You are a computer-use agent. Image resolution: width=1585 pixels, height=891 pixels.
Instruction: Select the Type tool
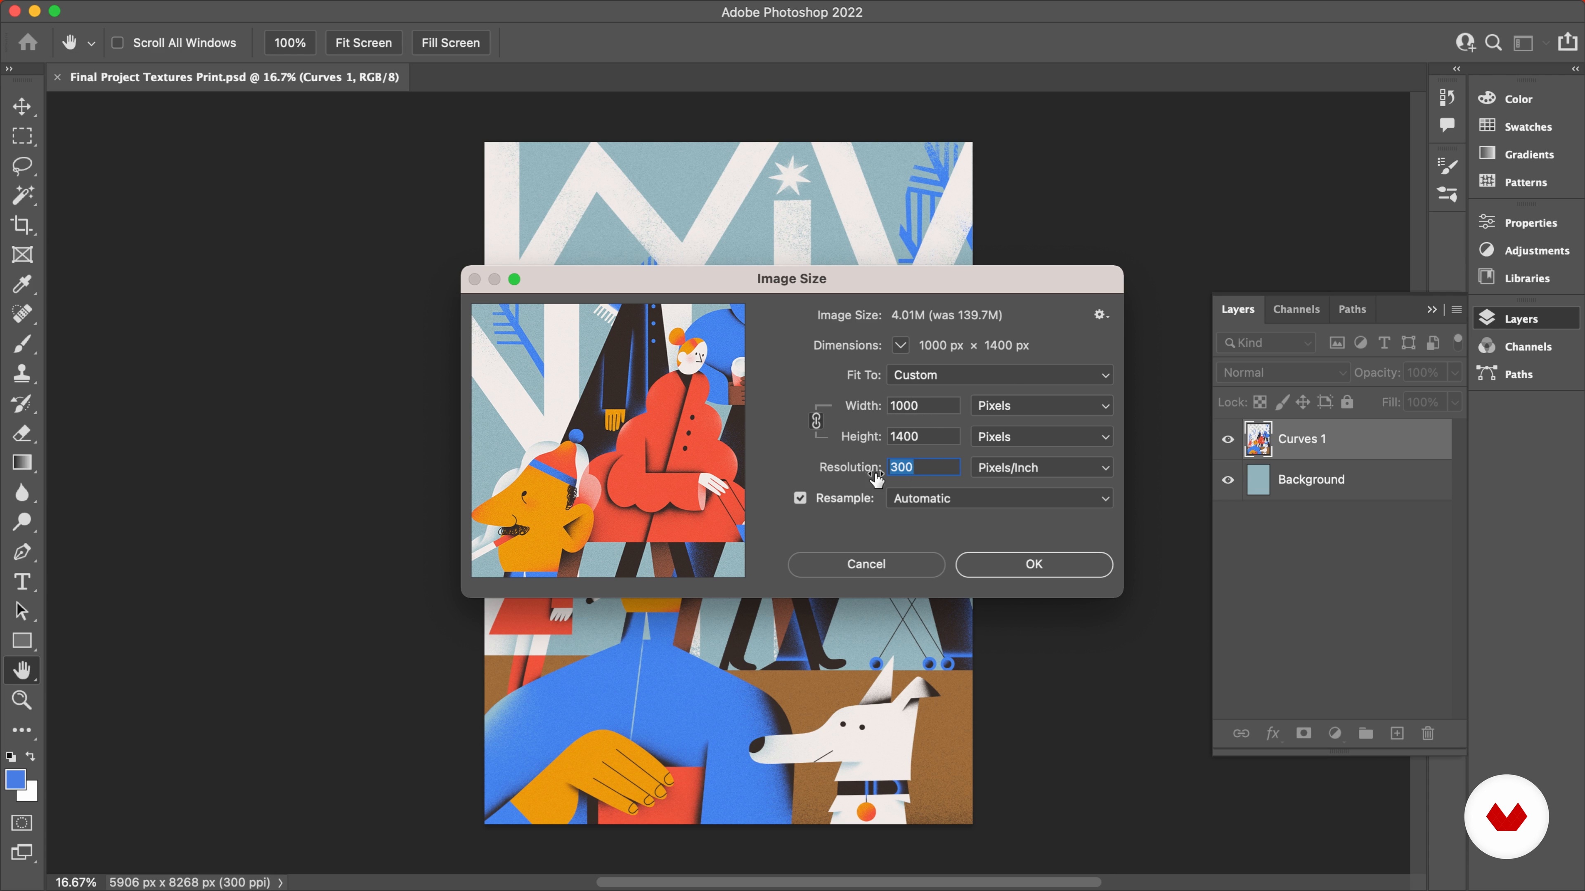tap(22, 581)
